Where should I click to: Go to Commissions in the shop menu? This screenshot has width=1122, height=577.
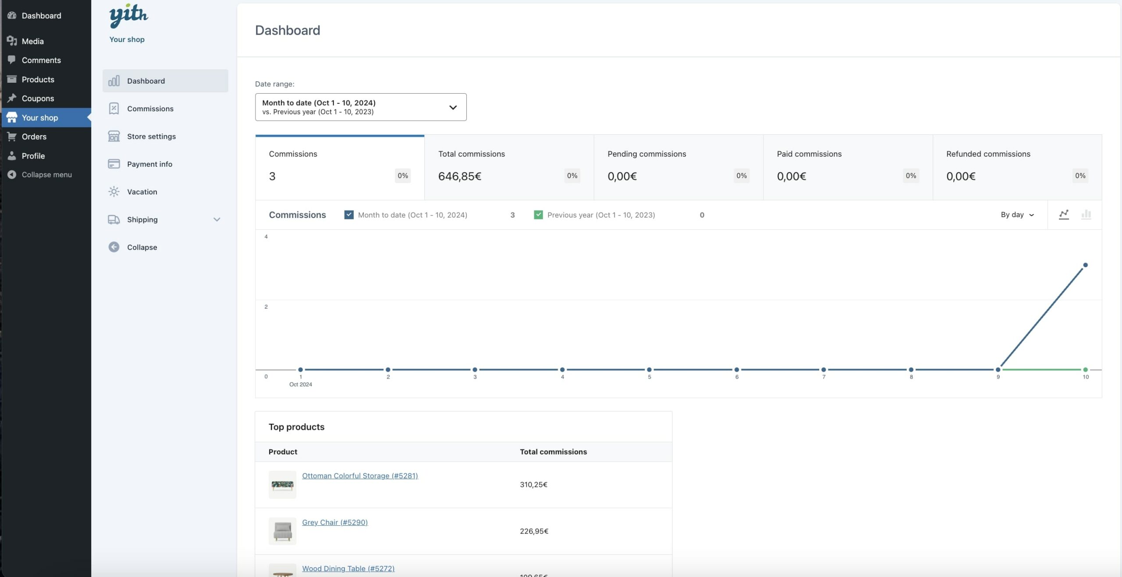click(x=165, y=108)
